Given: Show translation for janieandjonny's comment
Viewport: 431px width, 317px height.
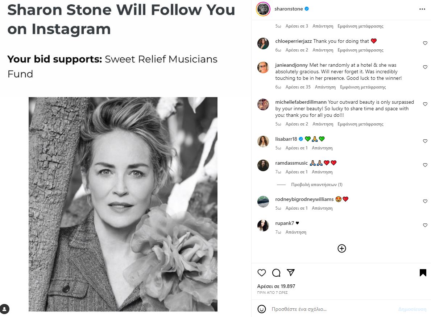Looking at the screenshot, I should (363, 87).
